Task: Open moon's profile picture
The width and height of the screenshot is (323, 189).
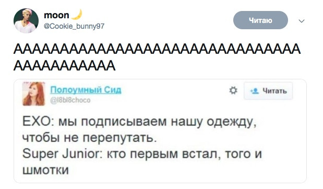Action: pos(26,21)
